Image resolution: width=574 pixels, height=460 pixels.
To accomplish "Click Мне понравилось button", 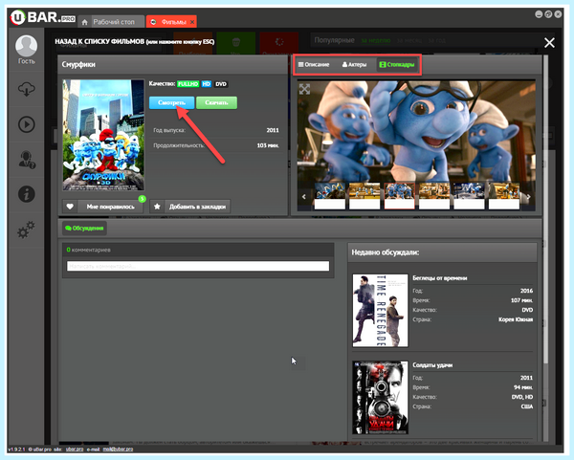I will coord(110,207).
